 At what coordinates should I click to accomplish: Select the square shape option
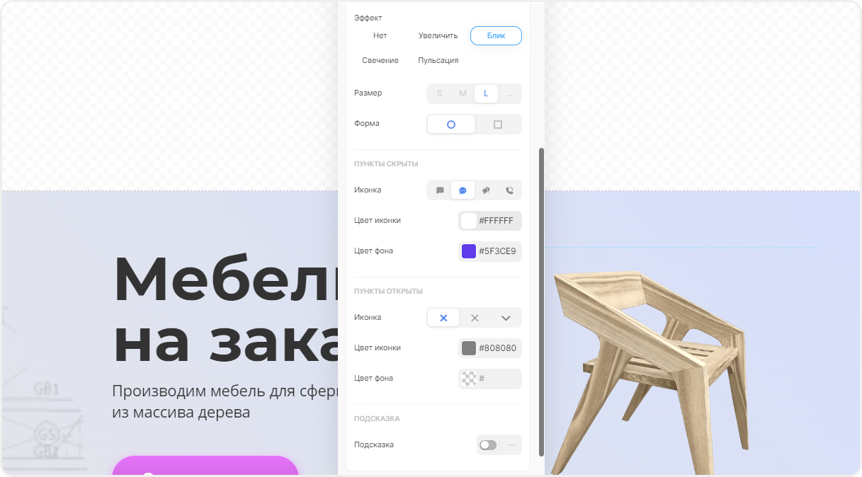pyautogui.click(x=498, y=125)
